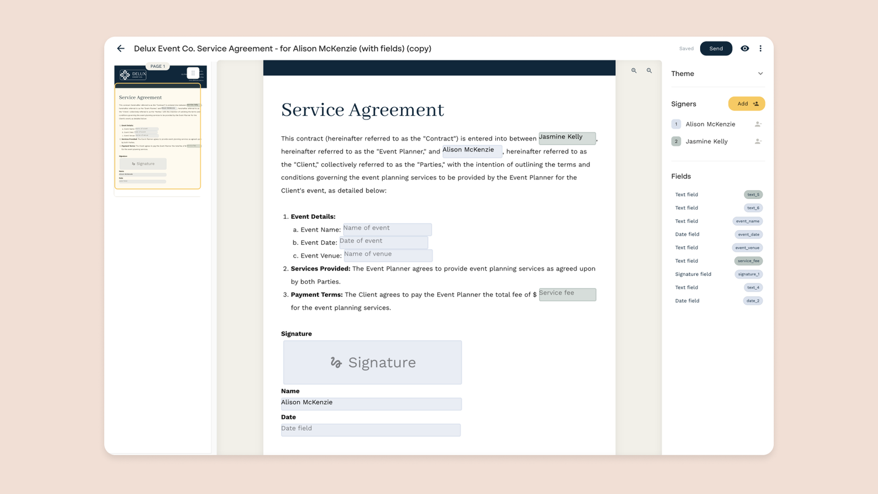Select the zoom in magnifier icon
Image resolution: width=878 pixels, height=494 pixels.
634,70
